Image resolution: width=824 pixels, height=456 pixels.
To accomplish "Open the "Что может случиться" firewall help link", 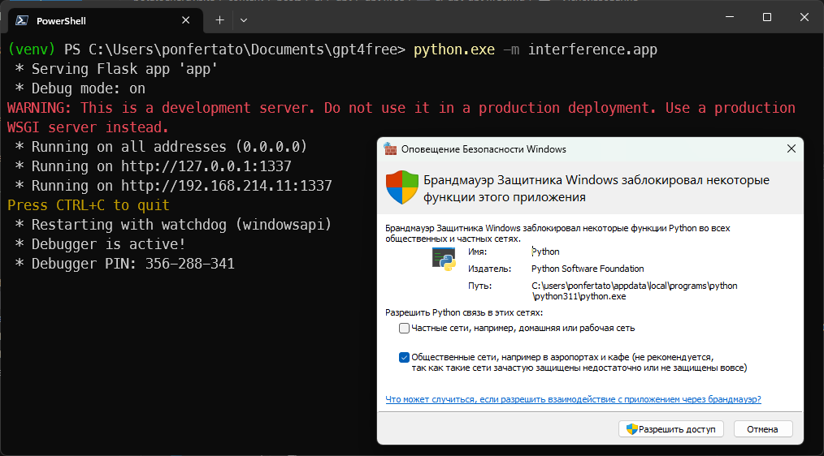I will (573, 399).
